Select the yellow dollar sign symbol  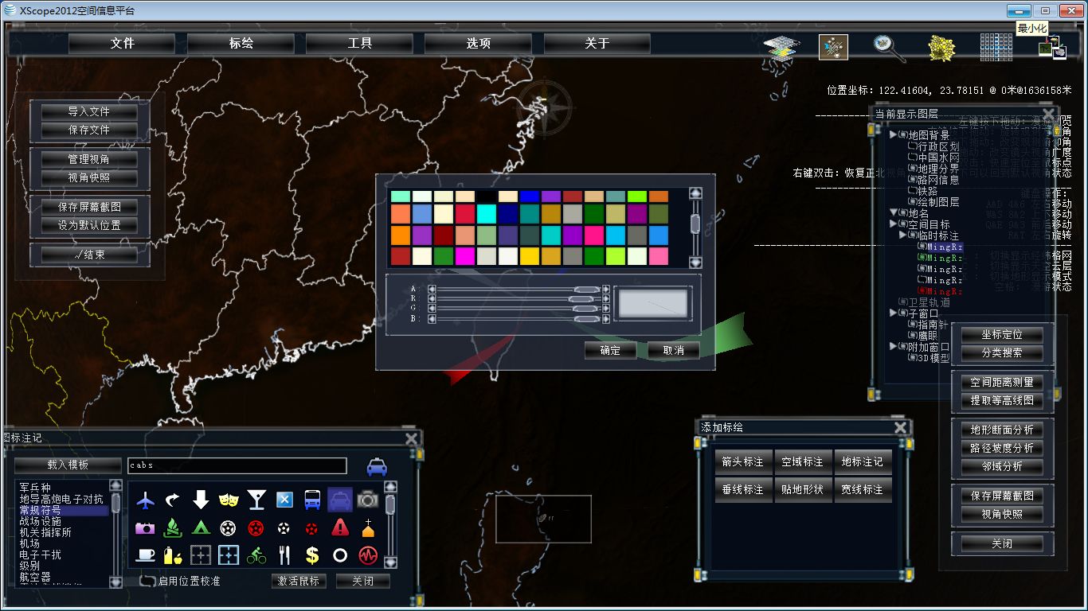coord(312,555)
